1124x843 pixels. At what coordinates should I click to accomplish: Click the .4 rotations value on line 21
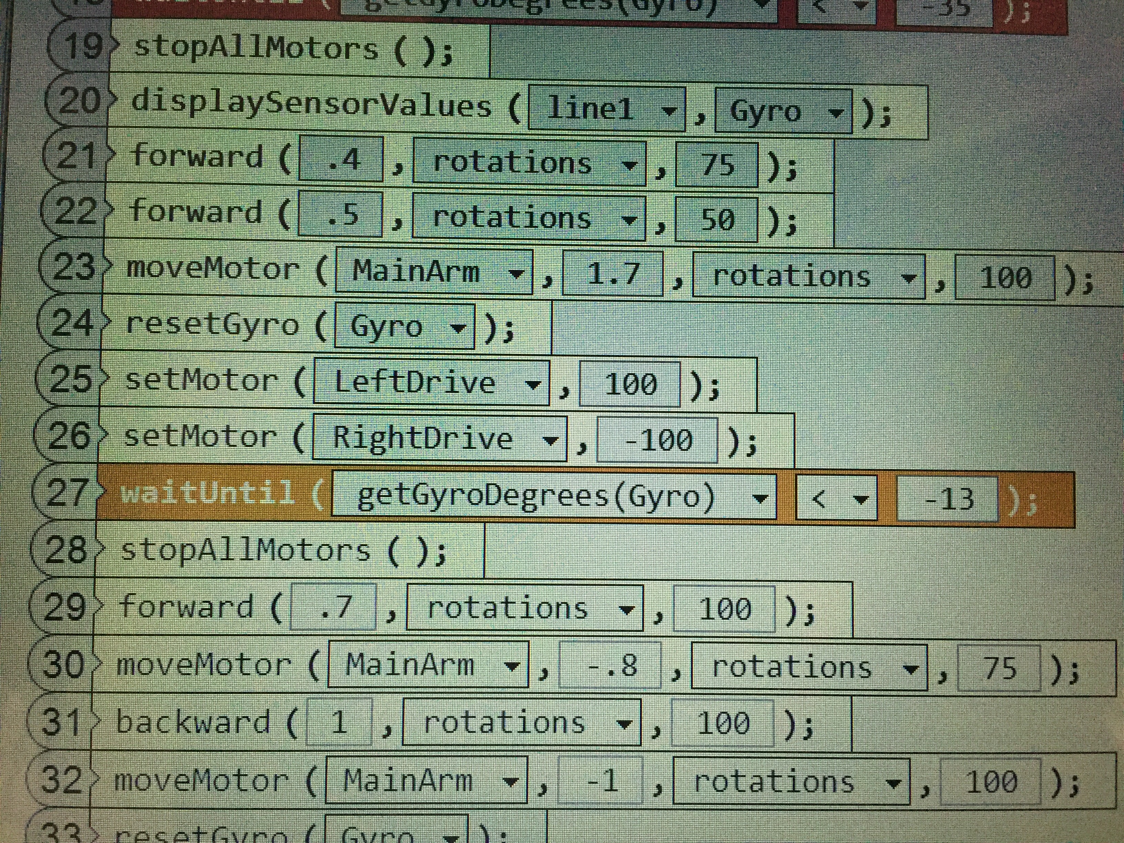pyautogui.click(x=341, y=159)
